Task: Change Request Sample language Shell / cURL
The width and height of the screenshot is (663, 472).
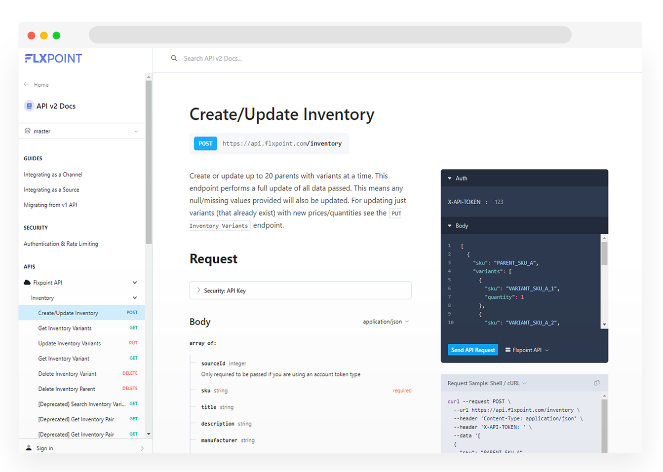Action: pyautogui.click(x=487, y=383)
